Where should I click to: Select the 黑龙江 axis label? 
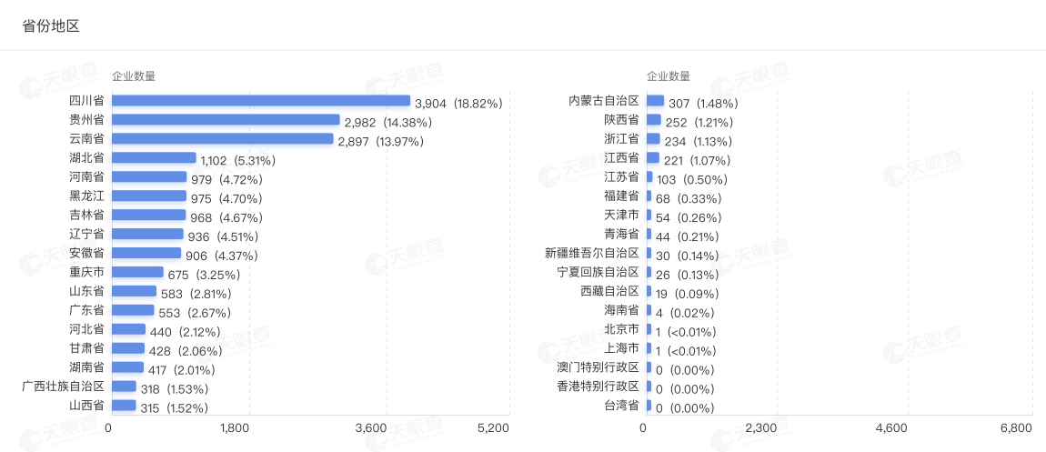tap(86, 196)
